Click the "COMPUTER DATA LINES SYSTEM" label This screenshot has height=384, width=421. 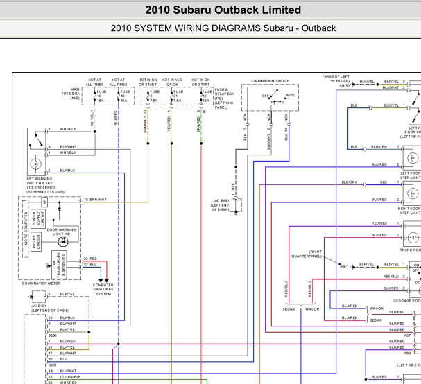[103, 289]
